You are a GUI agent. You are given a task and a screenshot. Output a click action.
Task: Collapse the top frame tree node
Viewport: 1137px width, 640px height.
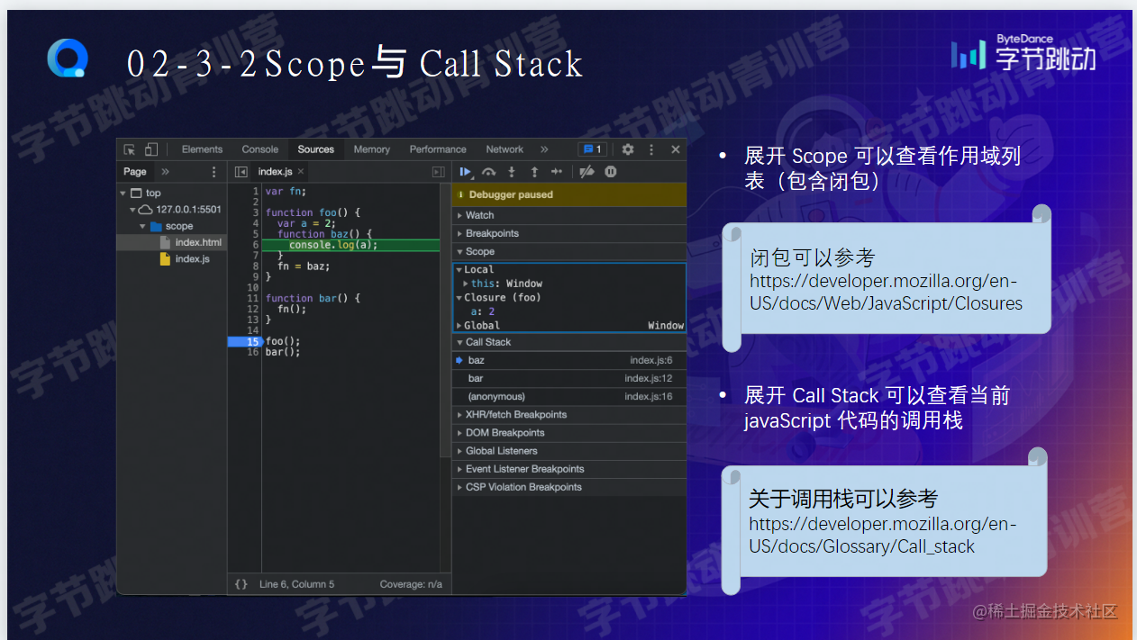(x=123, y=193)
